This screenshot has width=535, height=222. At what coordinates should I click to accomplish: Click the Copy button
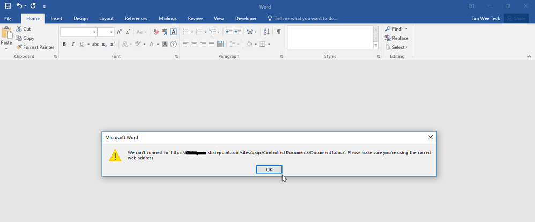(x=25, y=38)
